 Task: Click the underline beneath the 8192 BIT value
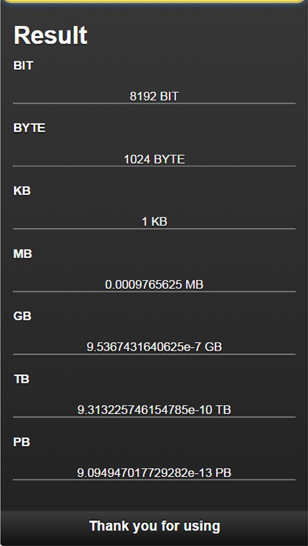click(x=154, y=103)
